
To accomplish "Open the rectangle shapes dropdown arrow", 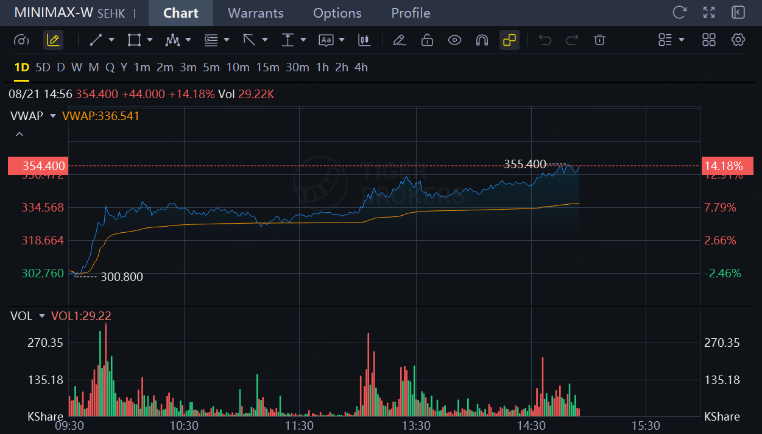I will click(x=149, y=40).
